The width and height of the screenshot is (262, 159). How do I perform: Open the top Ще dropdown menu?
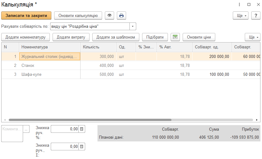tap(240, 16)
